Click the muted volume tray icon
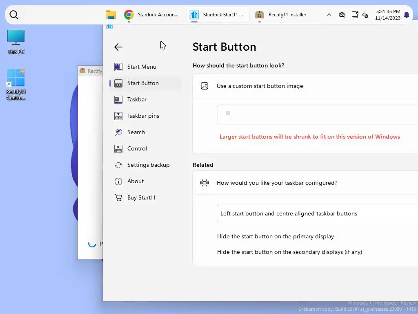The width and height of the screenshot is (418, 314). tap(365, 15)
